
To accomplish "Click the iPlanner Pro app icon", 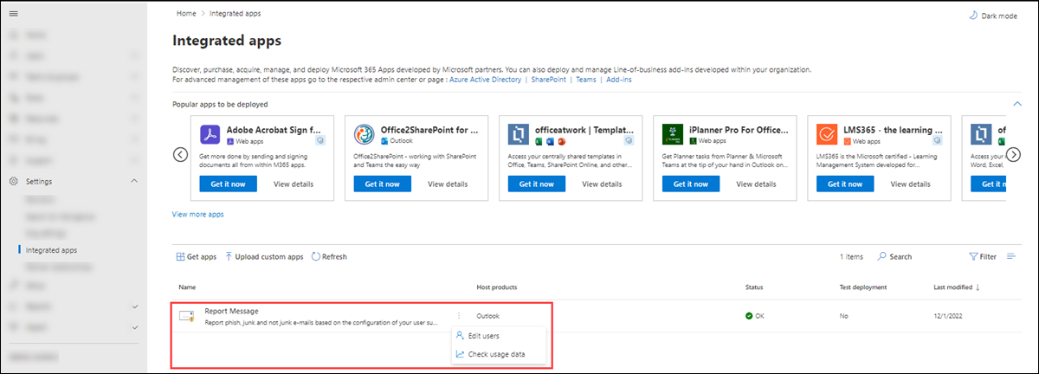I will pyautogui.click(x=673, y=134).
